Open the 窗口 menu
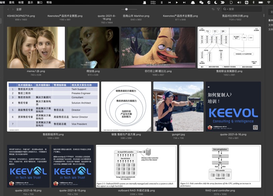 [40, 2]
